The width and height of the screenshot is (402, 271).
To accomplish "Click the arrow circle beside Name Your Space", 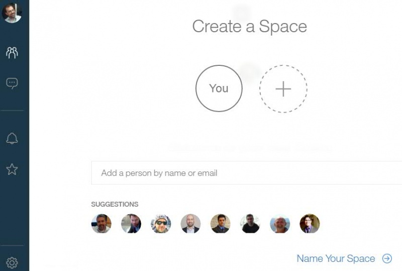I will click(x=387, y=258).
